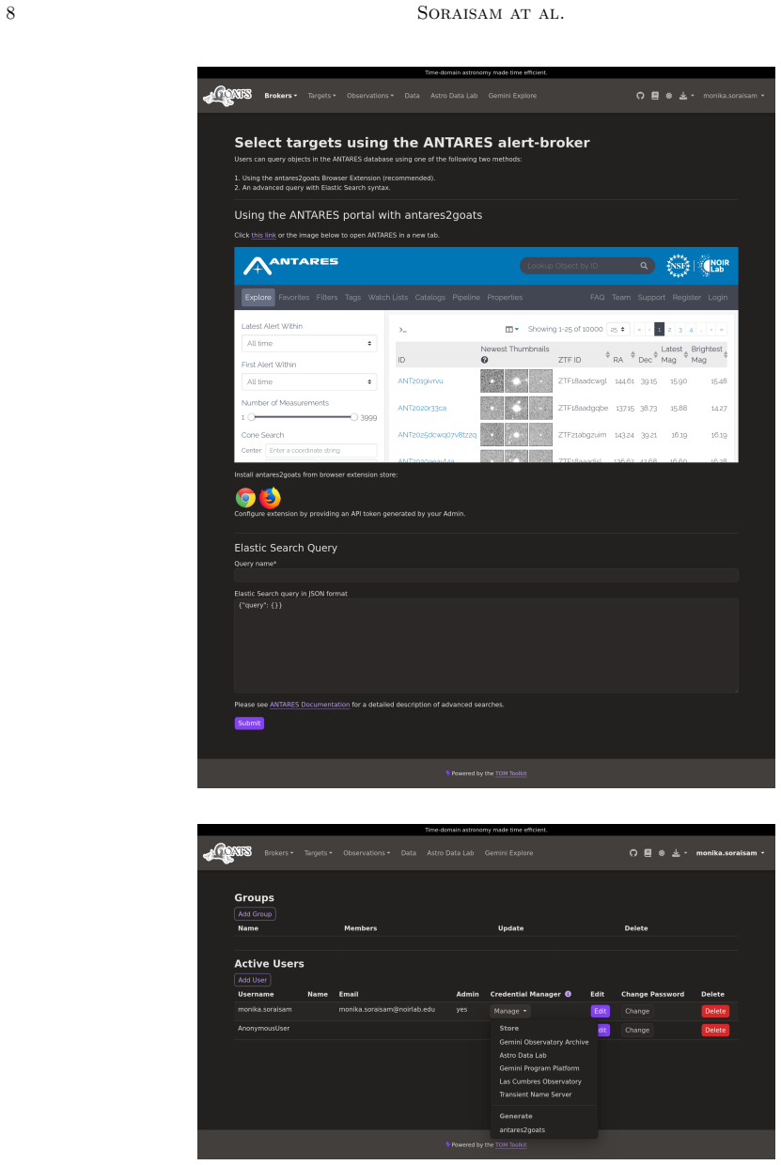This screenshot has width=781, height=1165.
Task: Open the documentation book icon on the ANTARES broker page
Action: 655,96
